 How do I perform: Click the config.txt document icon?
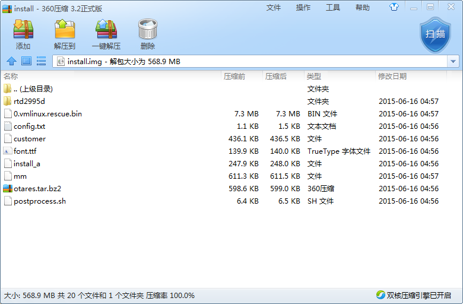(x=8, y=126)
